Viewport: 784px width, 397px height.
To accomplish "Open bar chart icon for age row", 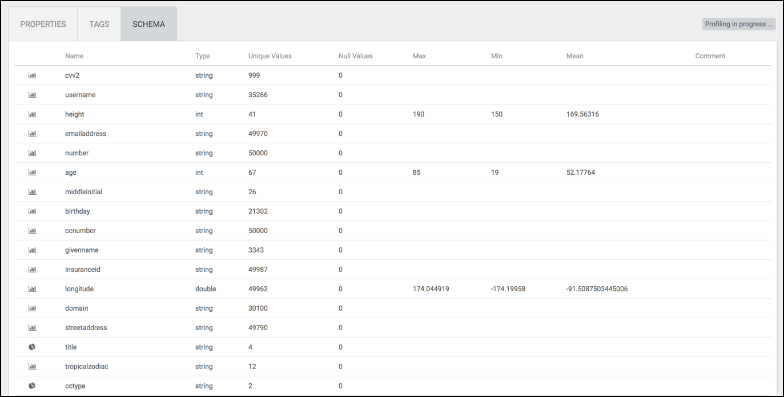I will 33,173.
